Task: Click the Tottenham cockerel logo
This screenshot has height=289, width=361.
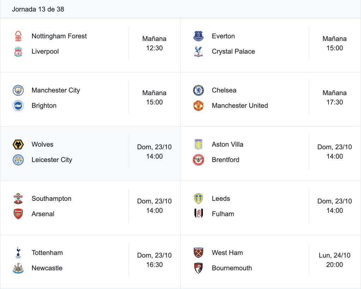Action: pos(18,253)
